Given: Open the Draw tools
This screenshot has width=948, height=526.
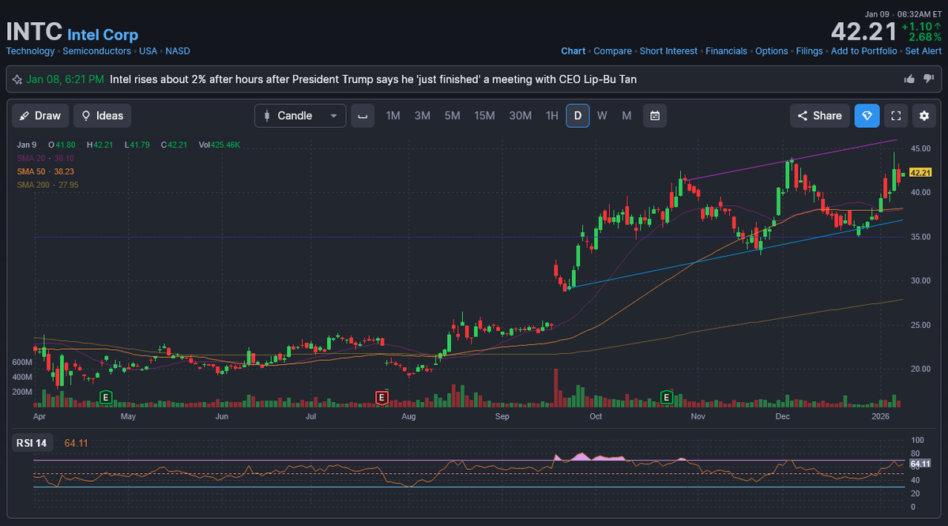Looking at the screenshot, I should 40,115.
